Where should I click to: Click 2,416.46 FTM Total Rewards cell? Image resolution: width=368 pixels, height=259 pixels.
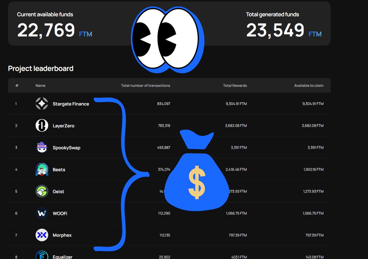pyautogui.click(x=236, y=169)
